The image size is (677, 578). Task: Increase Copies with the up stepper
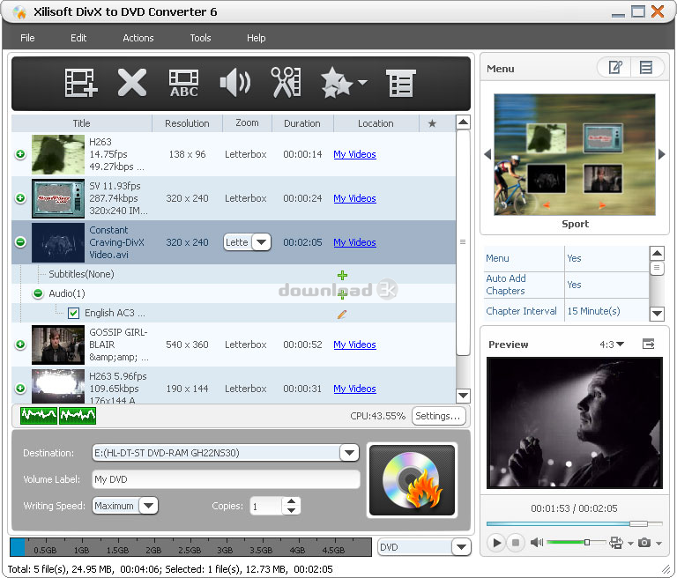click(x=292, y=501)
